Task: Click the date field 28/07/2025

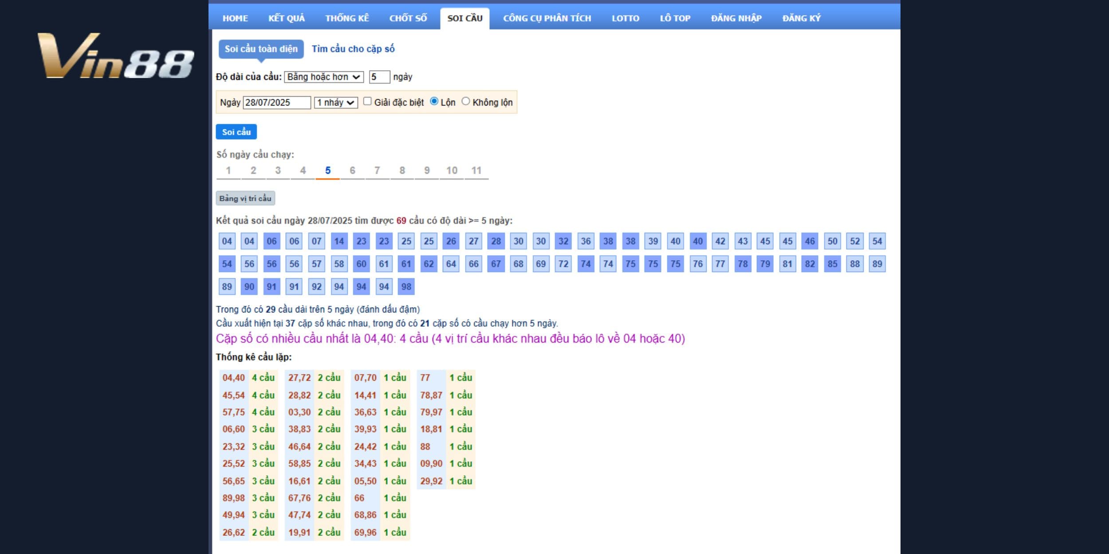Action: (x=277, y=102)
